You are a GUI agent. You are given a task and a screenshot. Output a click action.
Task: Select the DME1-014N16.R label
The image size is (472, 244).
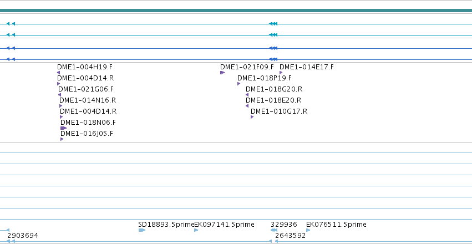click(x=88, y=100)
